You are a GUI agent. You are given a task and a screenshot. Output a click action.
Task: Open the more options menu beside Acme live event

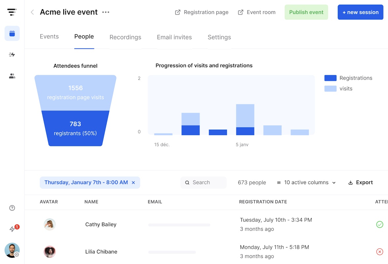click(106, 12)
